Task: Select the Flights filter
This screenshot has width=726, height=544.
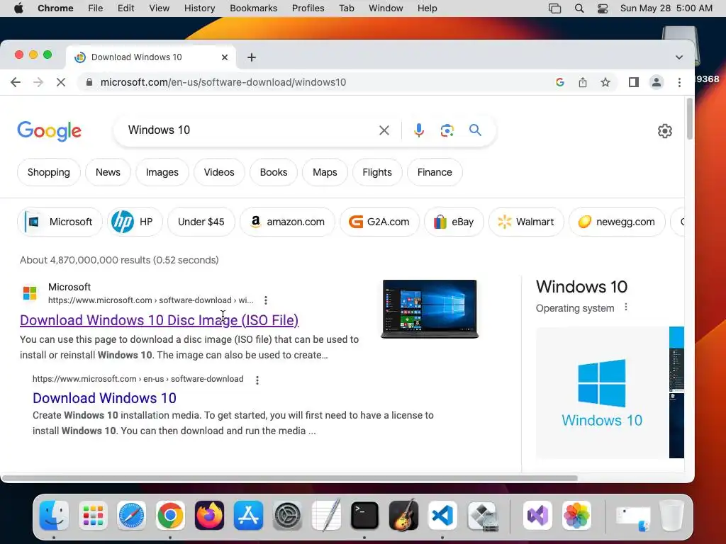Action: point(377,172)
